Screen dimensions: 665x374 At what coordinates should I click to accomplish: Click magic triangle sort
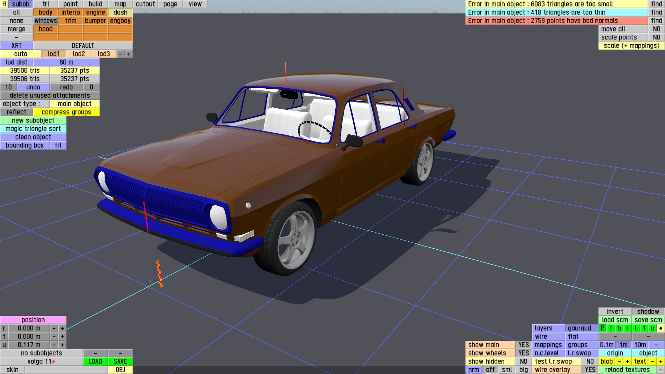click(33, 129)
